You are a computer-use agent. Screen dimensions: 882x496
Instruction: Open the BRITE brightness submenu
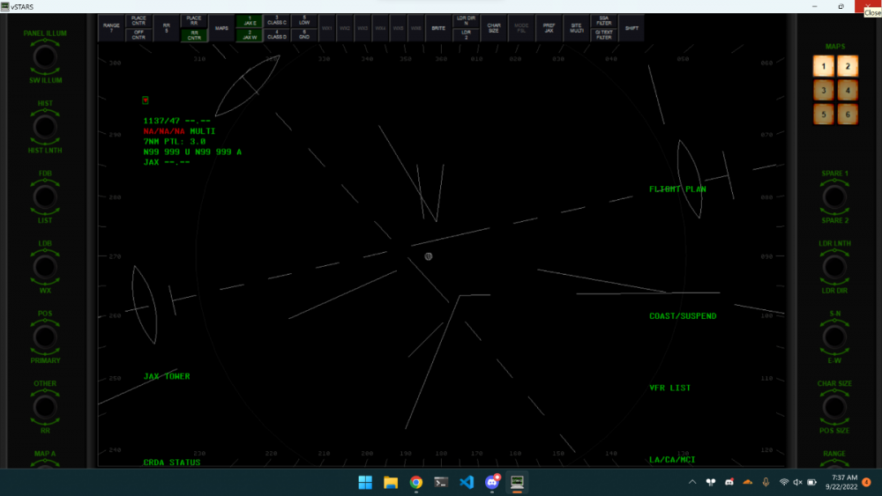438,27
